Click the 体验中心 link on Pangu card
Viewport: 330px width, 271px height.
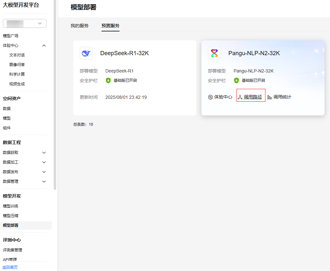tap(223, 97)
